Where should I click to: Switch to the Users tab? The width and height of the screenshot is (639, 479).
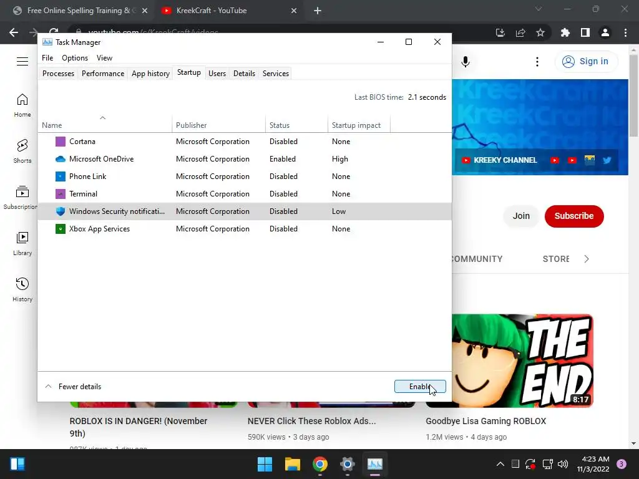coord(217,74)
